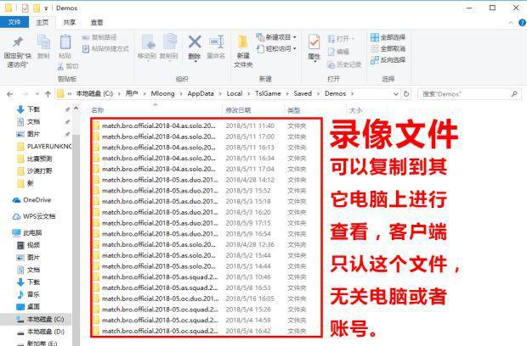The height and width of the screenshot is (346, 527).
Task: Click the 复制 copy icon in ribbon
Action: click(x=43, y=47)
